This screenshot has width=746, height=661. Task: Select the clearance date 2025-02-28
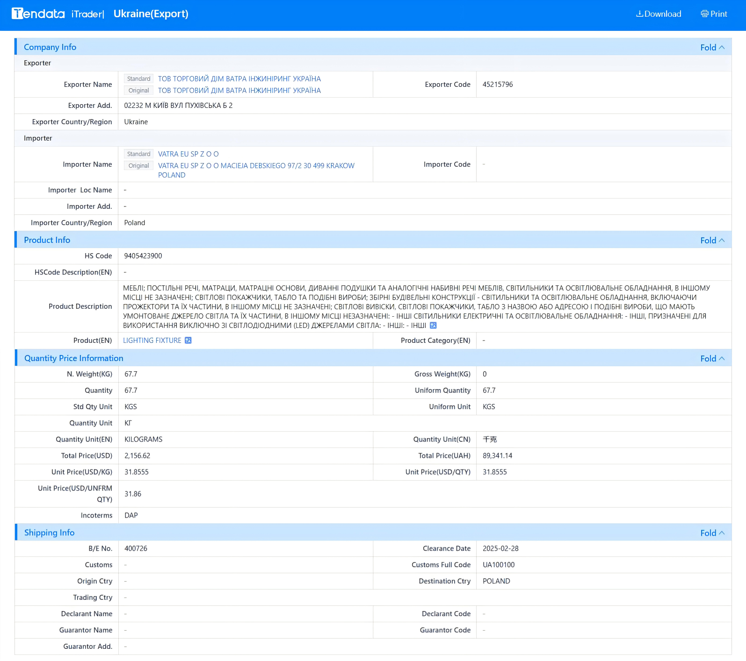pyautogui.click(x=500, y=549)
